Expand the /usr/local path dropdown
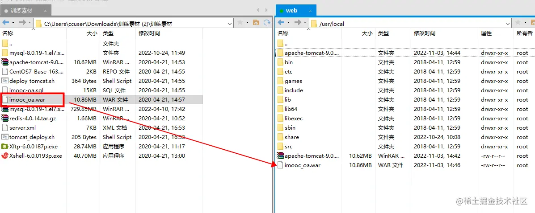Image resolution: width=535 pixels, height=213 pixels. pos(508,23)
